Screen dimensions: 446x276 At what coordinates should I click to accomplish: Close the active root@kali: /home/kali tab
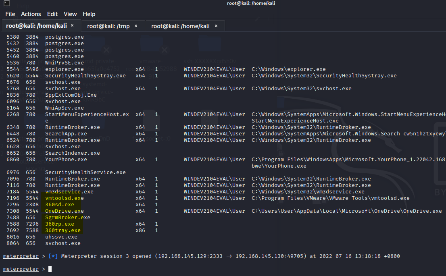(x=72, y=25)
